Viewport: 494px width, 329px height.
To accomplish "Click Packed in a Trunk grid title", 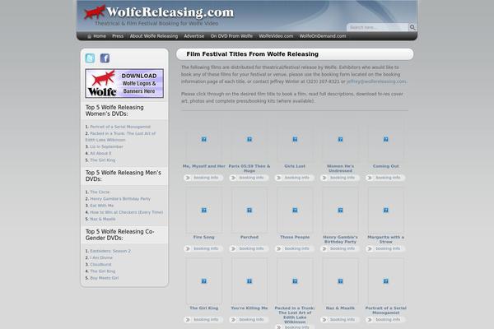I will [x=295, y=315].
